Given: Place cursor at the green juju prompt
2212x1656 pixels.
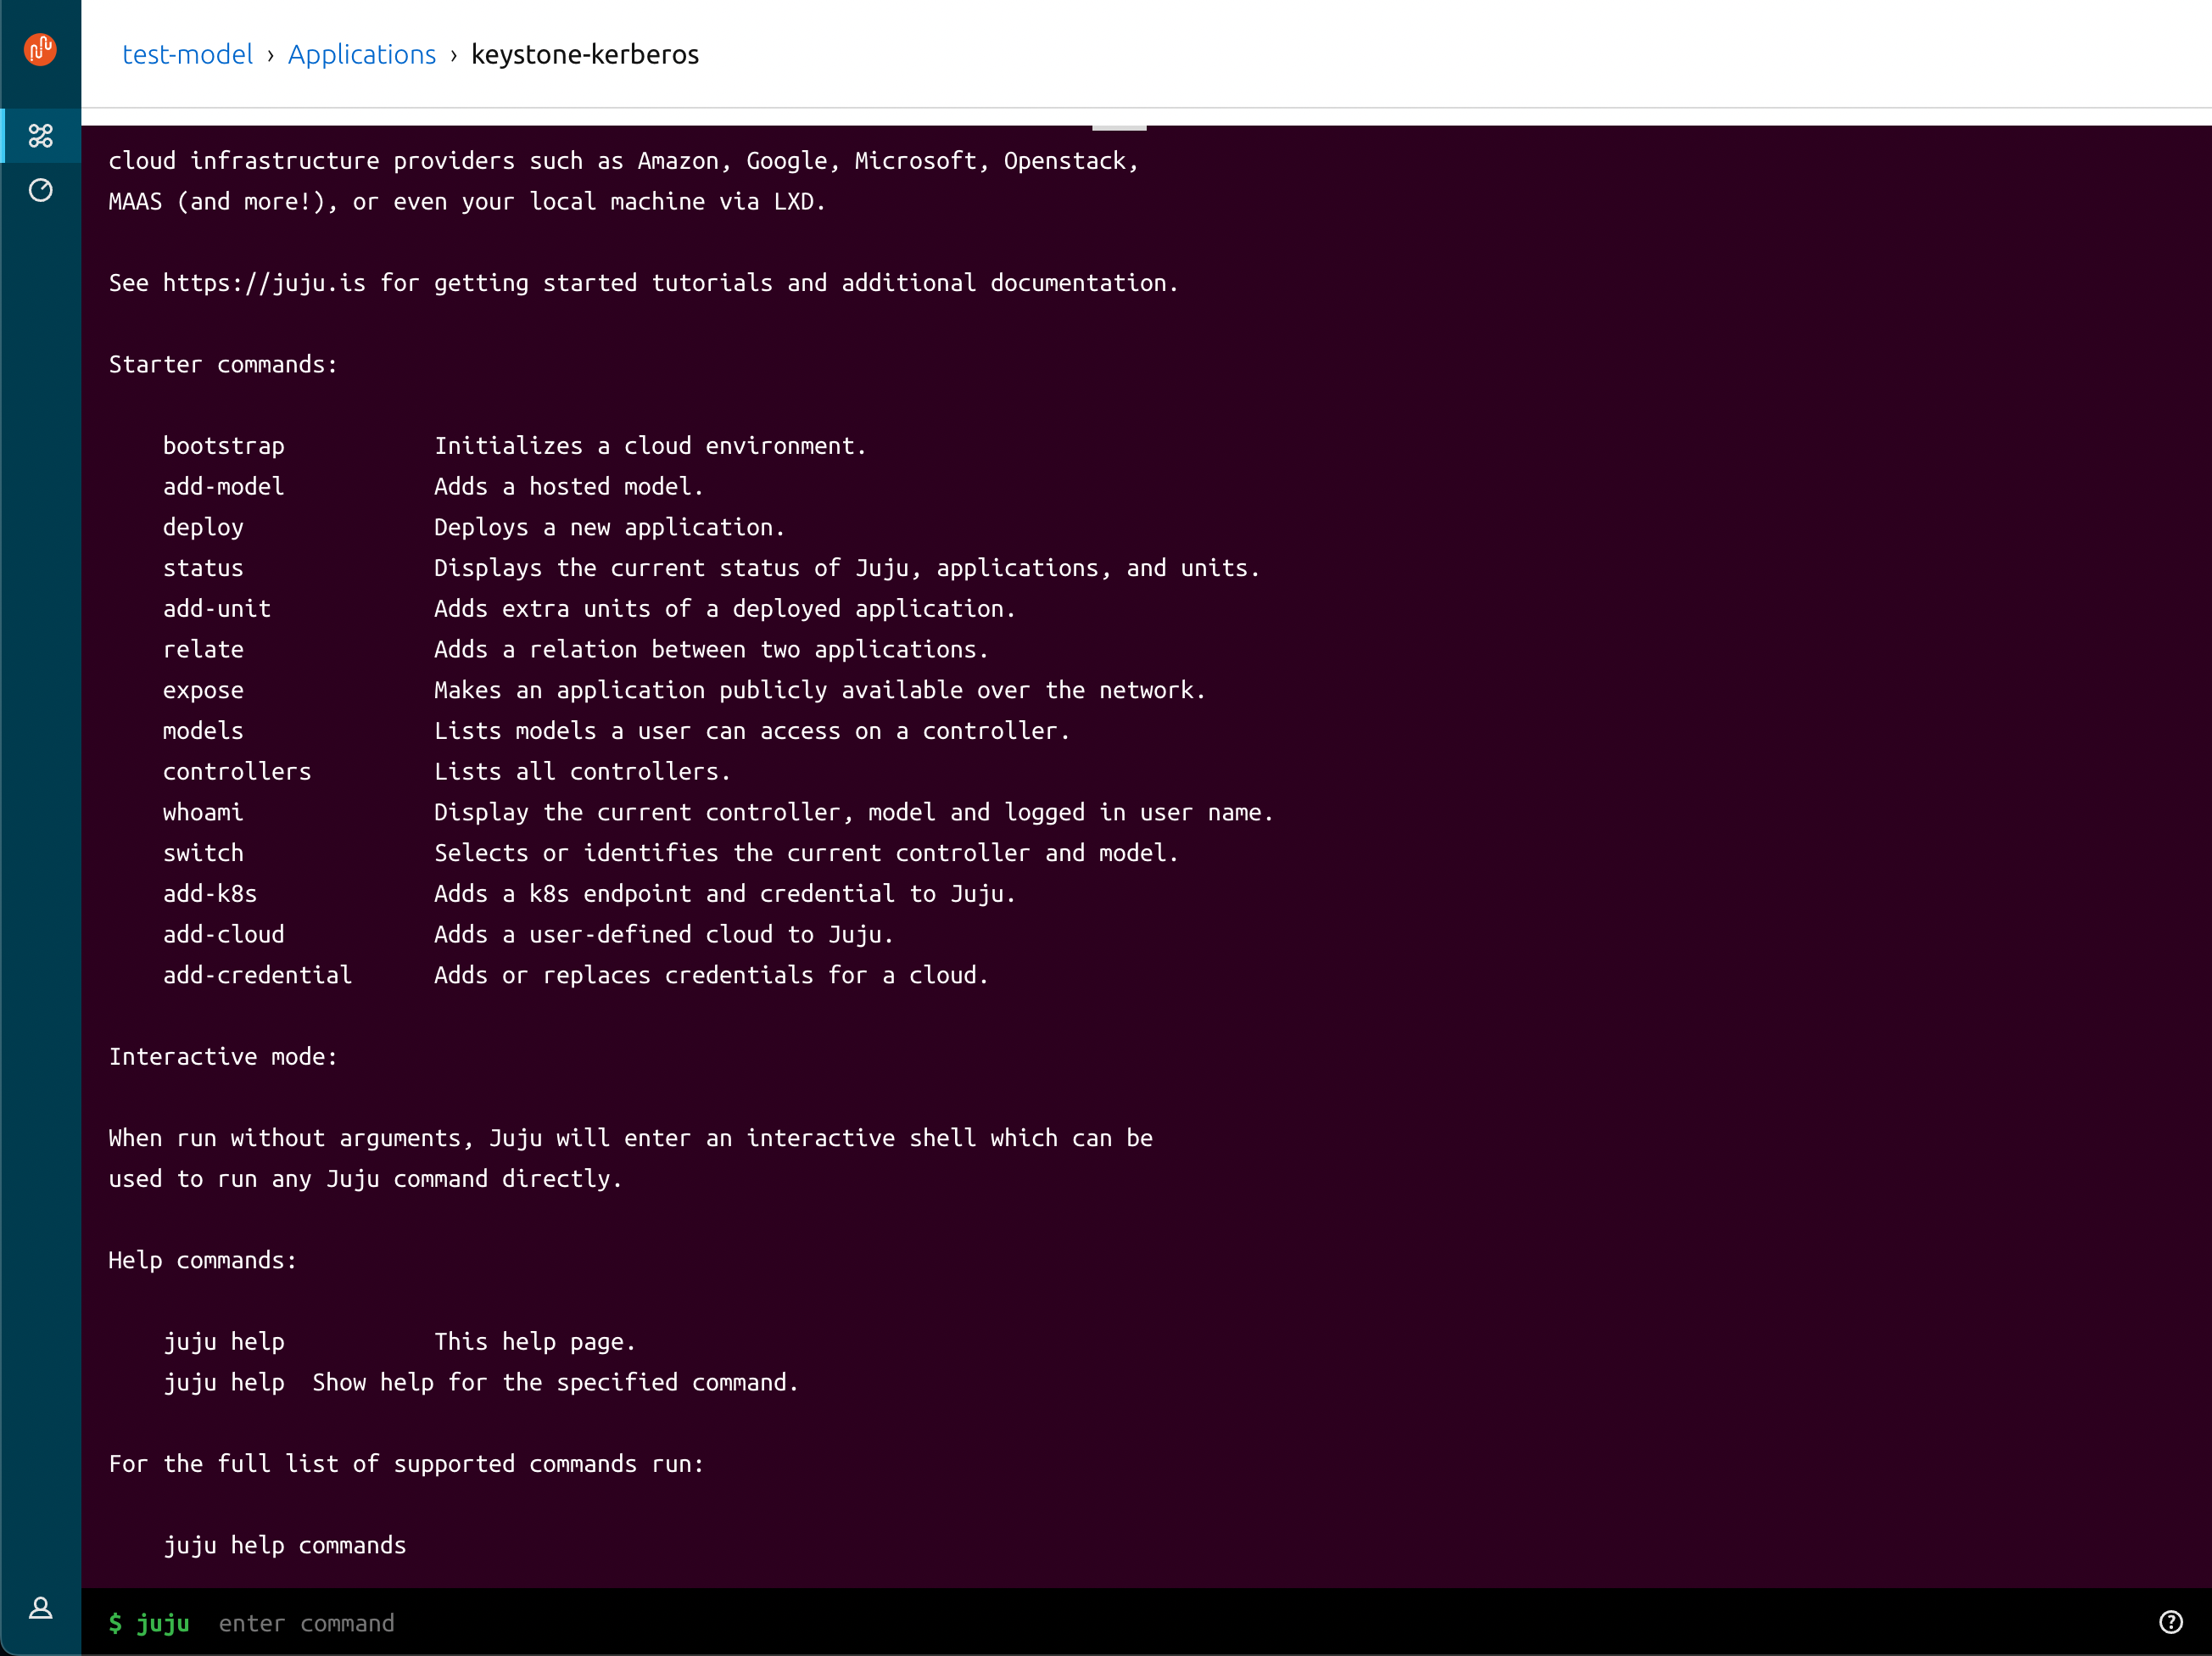Looking at the screenshot, I should coord(150,1623).
